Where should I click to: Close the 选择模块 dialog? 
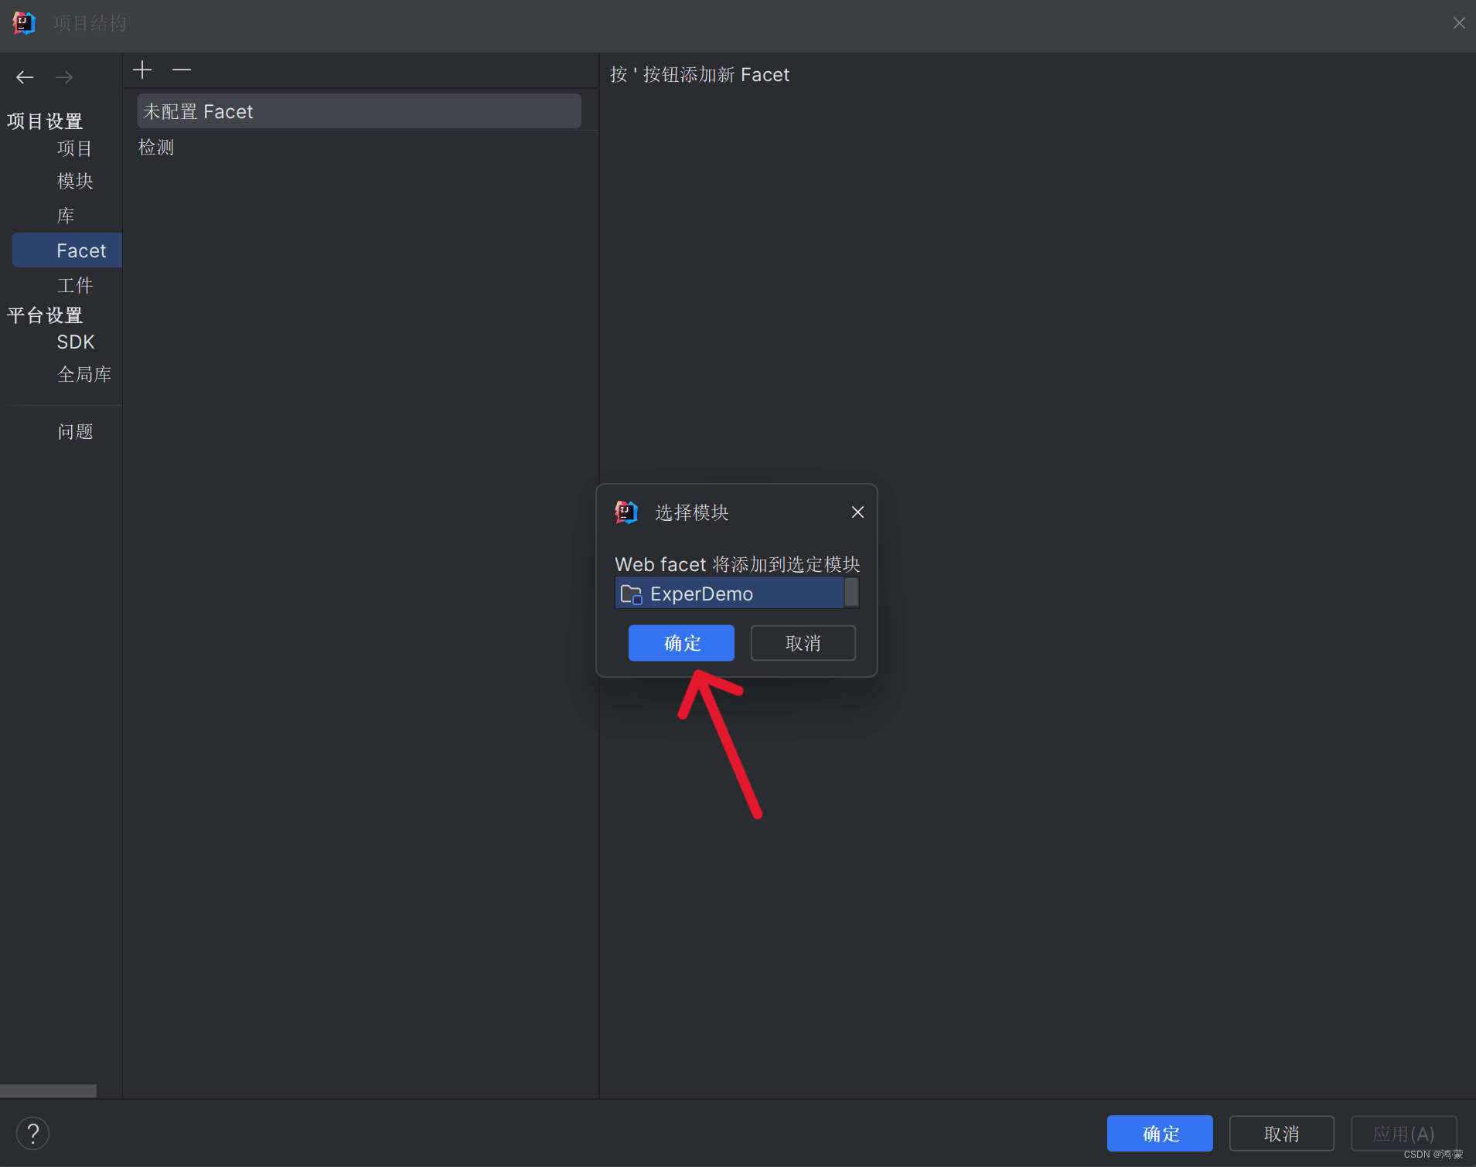[857, 512]
